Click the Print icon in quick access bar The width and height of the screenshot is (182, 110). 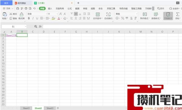(26, 9)
